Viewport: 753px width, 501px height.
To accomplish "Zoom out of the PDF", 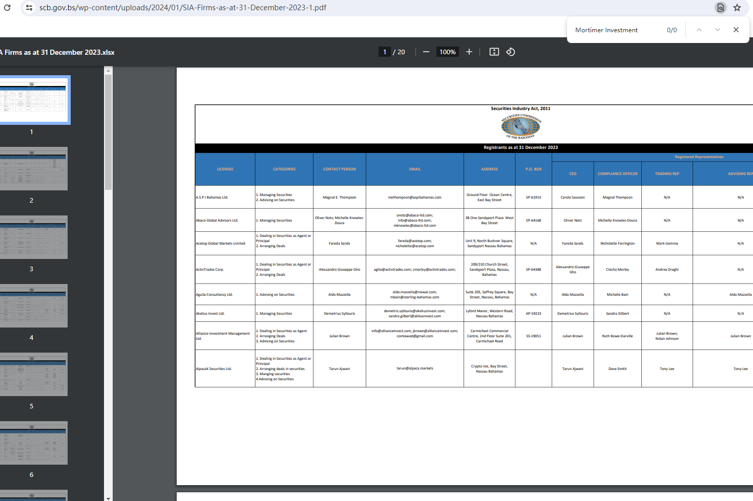I will coord(426,52).
